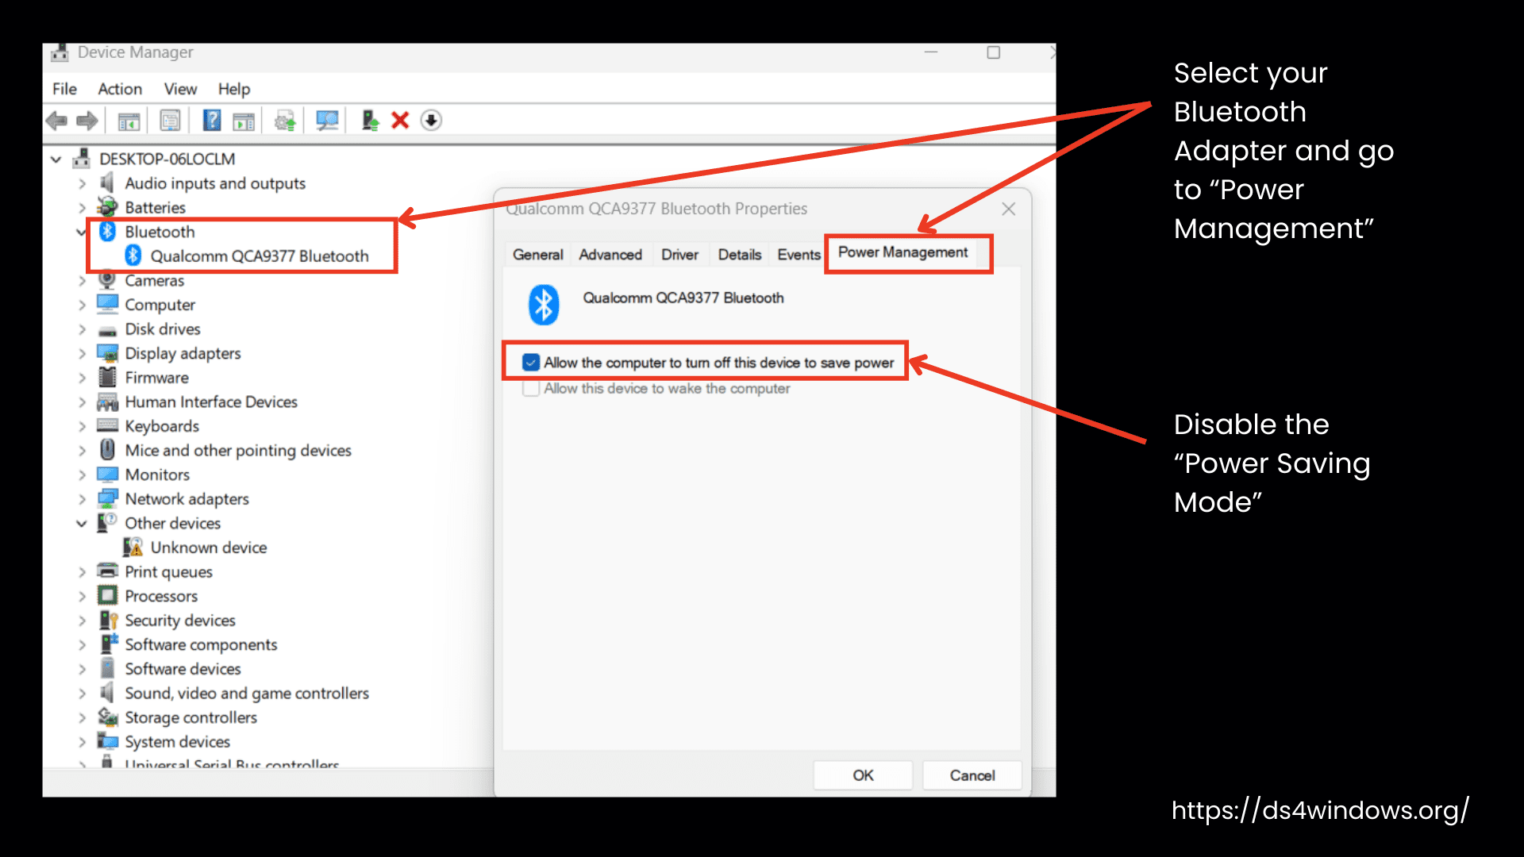1524x857 pixels.
Task: Collapse the Other devices category
Action: [81, 524]
